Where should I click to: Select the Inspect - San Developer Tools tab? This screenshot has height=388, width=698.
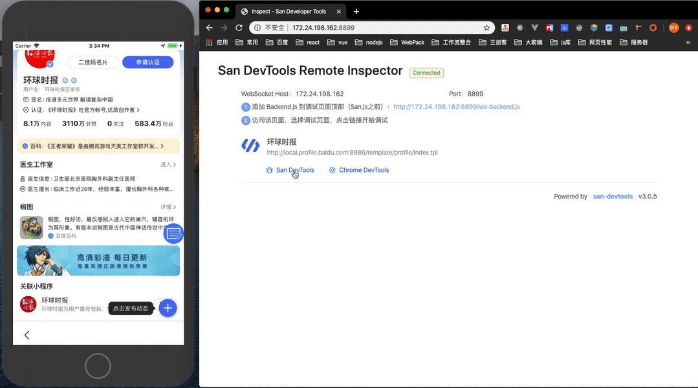click(x=292, y=12)
